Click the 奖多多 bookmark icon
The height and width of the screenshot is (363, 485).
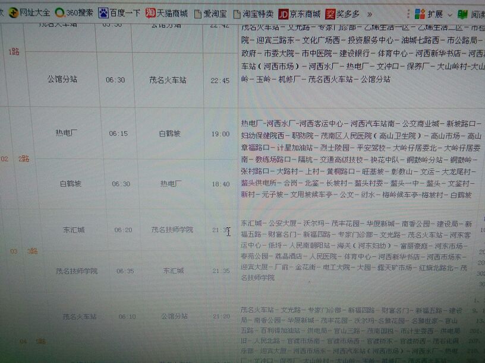click(x=330, y=14)
